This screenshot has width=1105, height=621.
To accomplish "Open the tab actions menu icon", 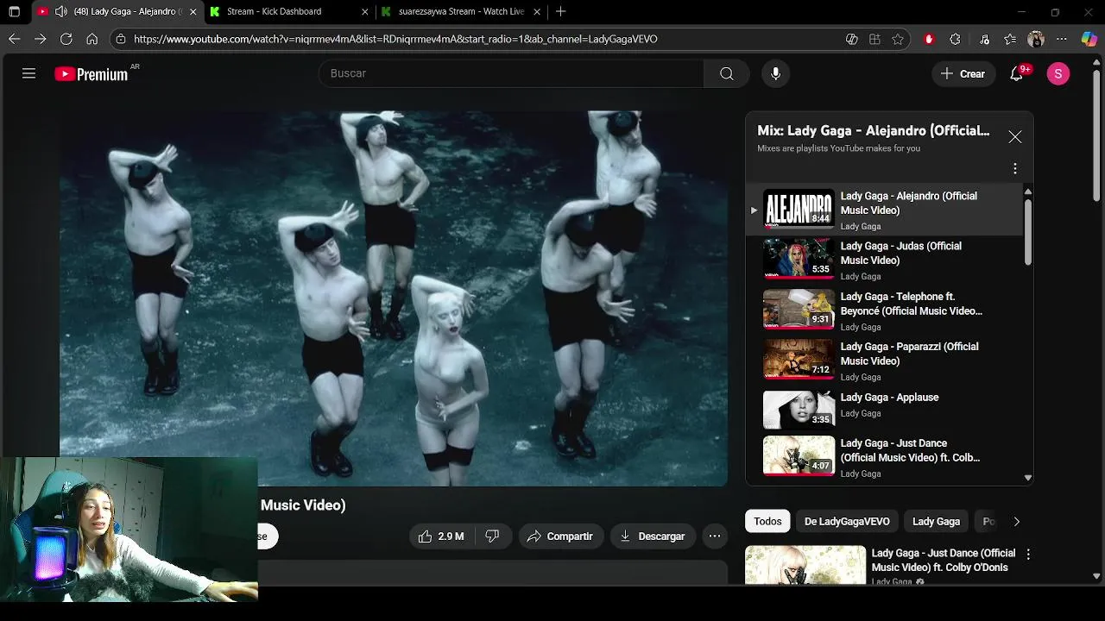I will [x=14, y=11].
